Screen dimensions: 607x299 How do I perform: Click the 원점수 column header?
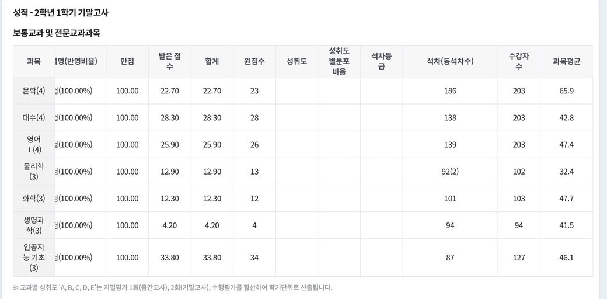[254, 61]
